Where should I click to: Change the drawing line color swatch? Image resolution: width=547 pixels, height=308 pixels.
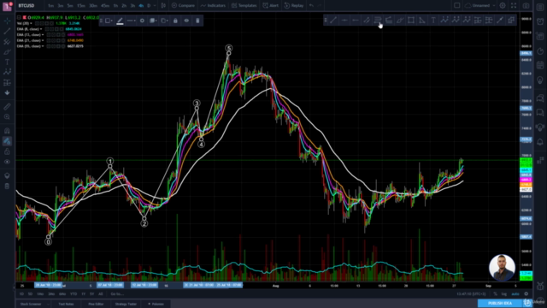tap(120, 21)
